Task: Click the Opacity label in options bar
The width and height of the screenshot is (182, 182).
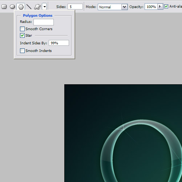Action: click(136, 7)
